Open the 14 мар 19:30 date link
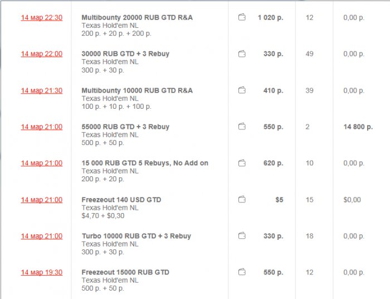This screenshot has width=390, height=299. 42,272
